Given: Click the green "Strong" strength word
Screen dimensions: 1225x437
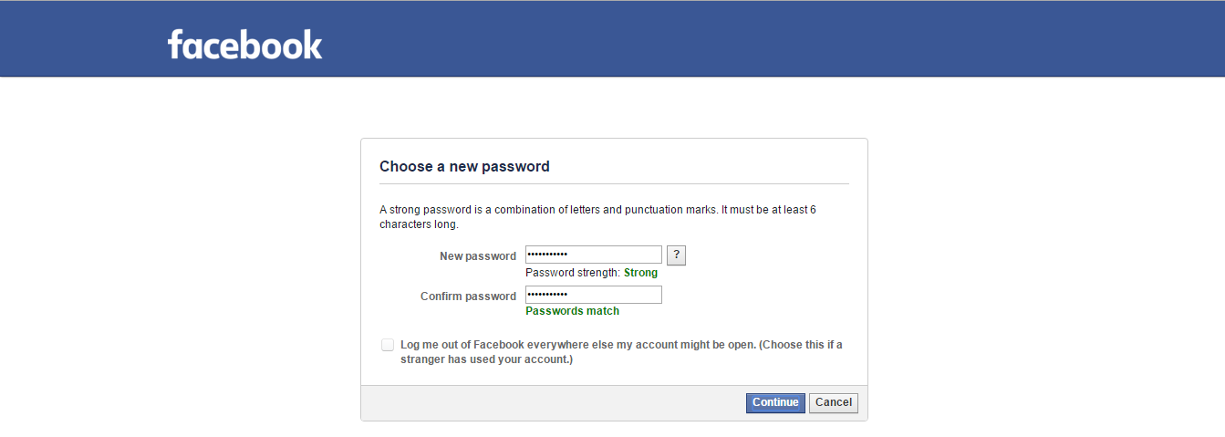Looking at the screenshot, I should coord(640,273).
